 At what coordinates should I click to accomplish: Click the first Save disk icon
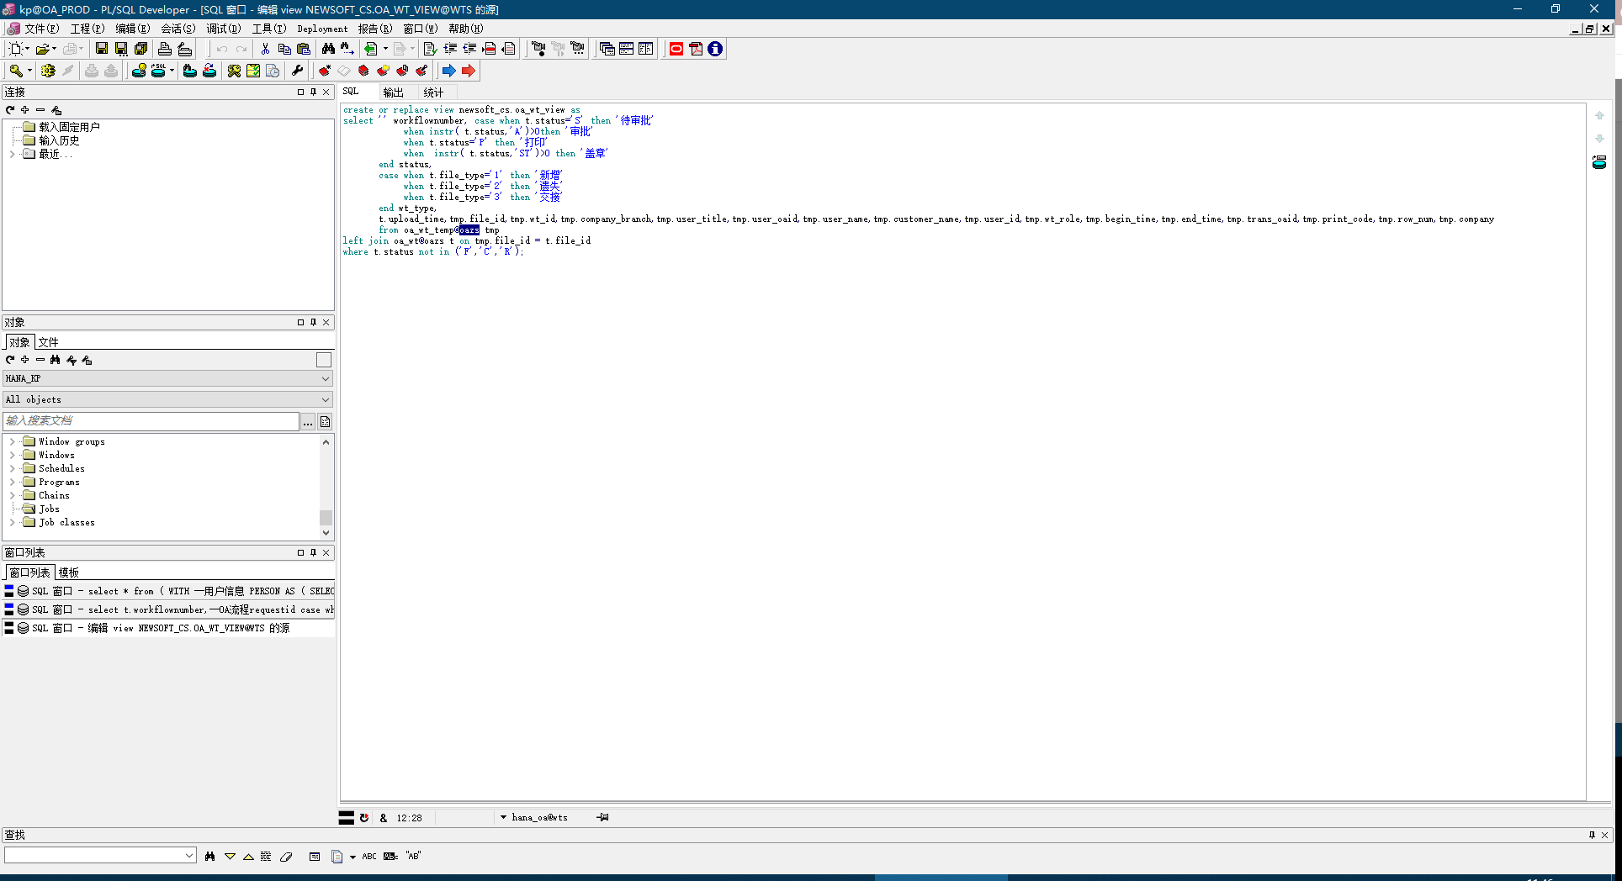click(101, 49)
